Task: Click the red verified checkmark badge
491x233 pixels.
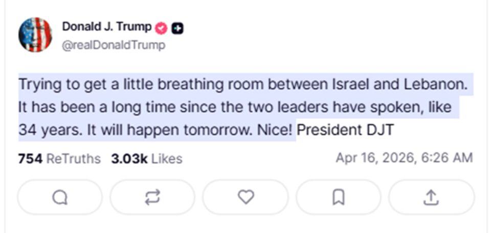Action: click(162, 28)
